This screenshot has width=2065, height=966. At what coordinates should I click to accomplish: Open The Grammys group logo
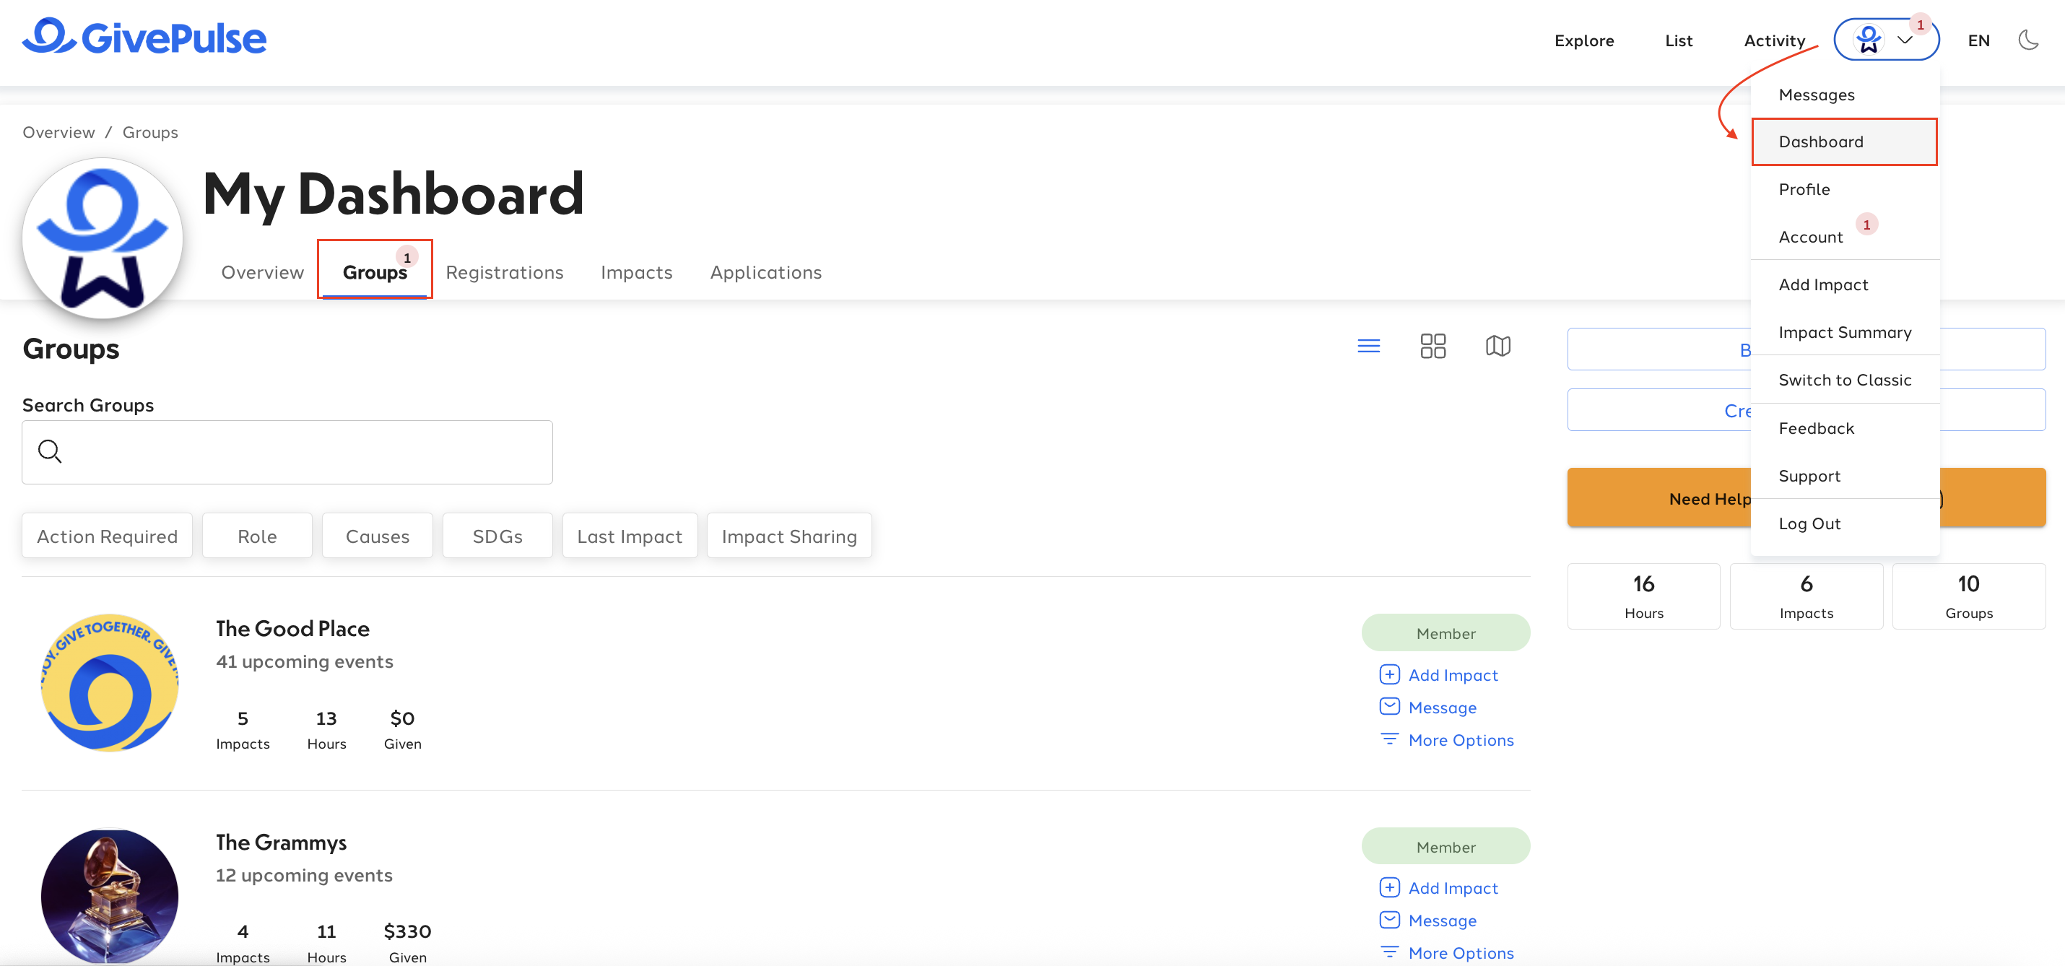click(110, 896)
